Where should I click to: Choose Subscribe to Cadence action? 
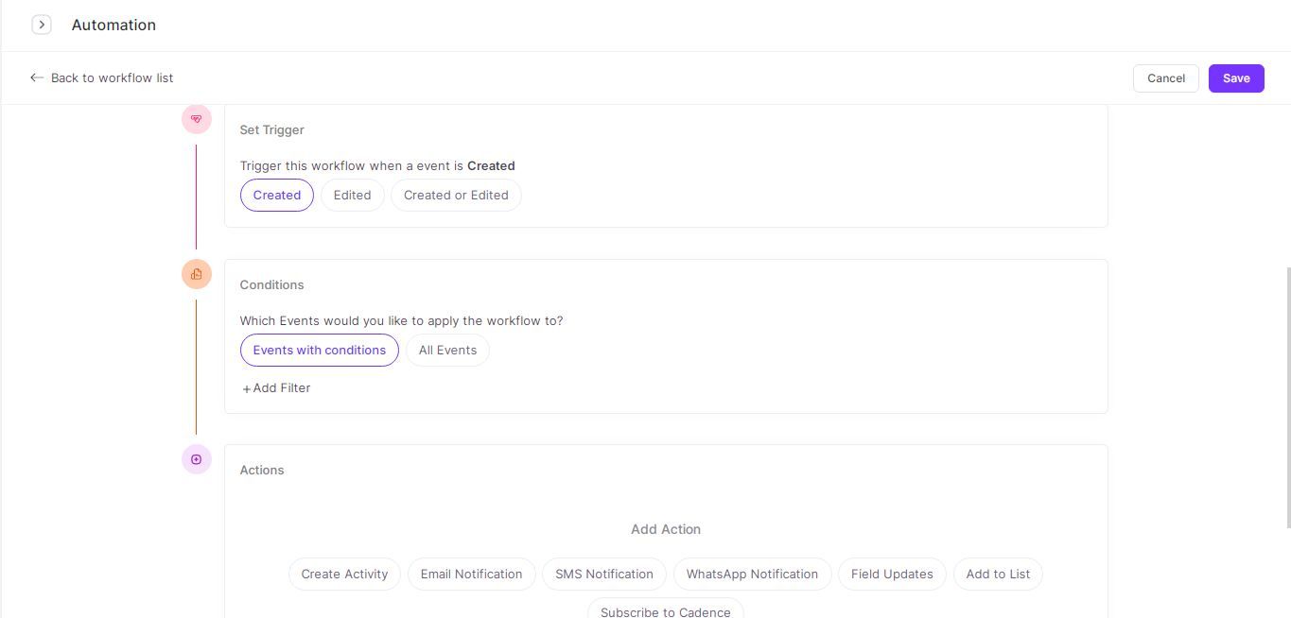pyautogui.click(x=665, y=609)
